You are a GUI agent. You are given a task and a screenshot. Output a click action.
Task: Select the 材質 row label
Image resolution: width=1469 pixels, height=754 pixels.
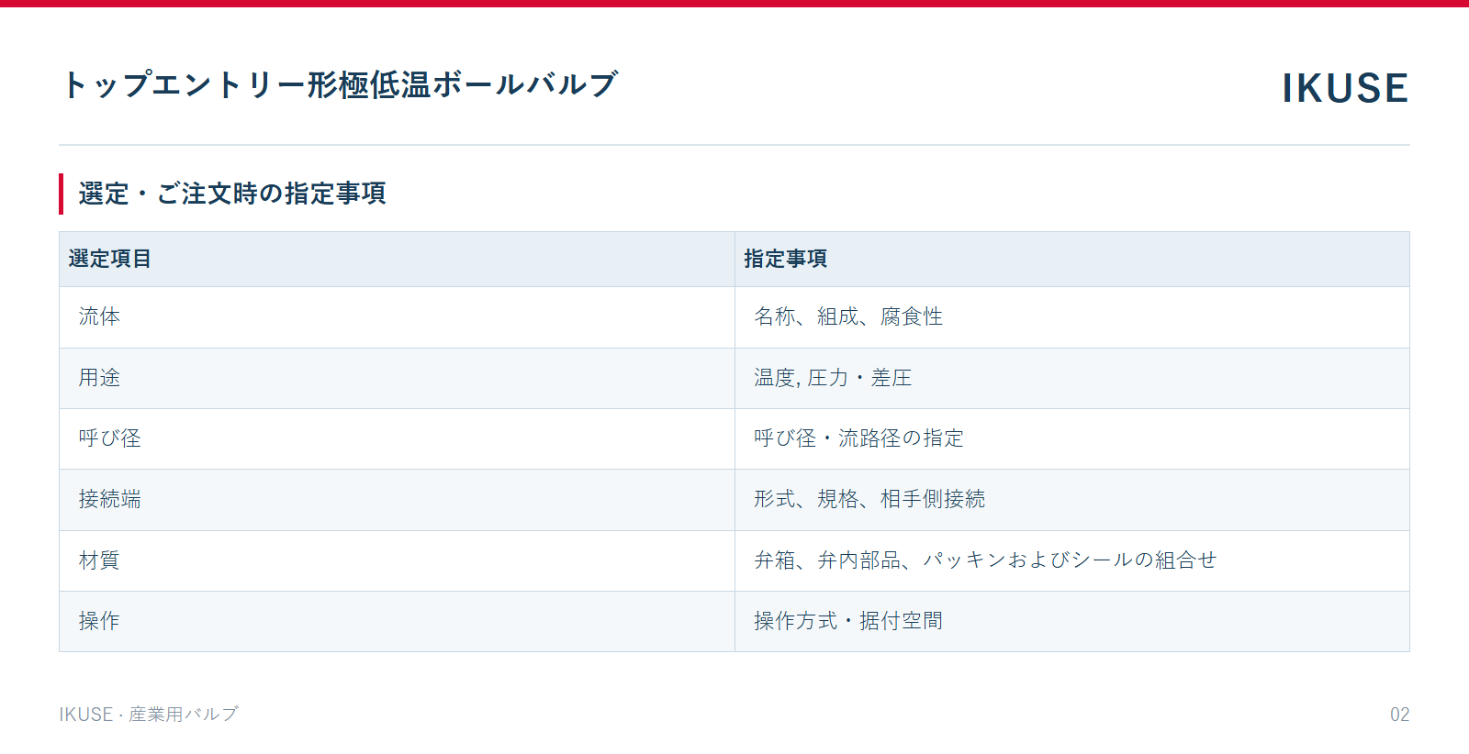coord(397,560)
